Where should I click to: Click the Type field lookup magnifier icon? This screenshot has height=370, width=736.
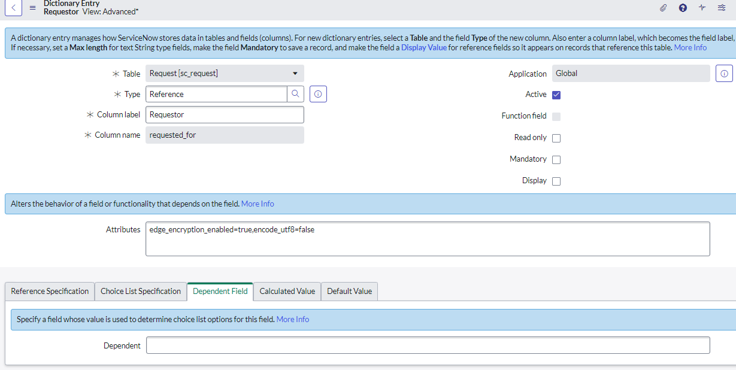click(295, 94)
